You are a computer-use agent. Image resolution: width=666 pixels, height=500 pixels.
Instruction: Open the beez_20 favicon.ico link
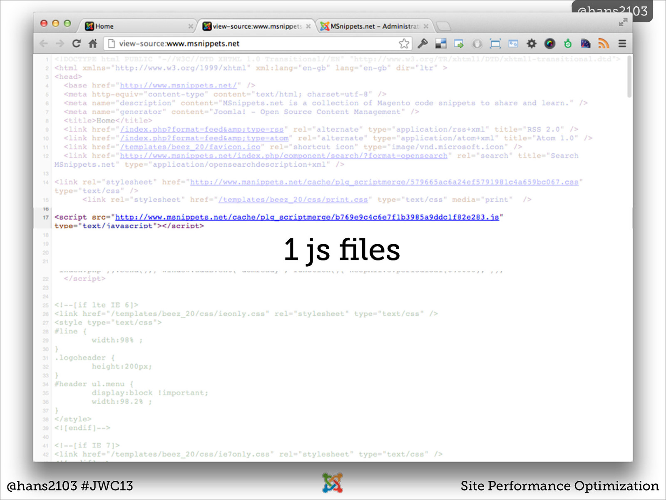190,147
